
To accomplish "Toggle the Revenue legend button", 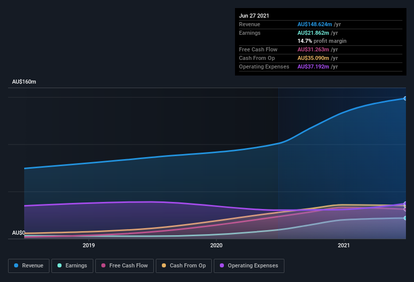I will coord(29,266).
